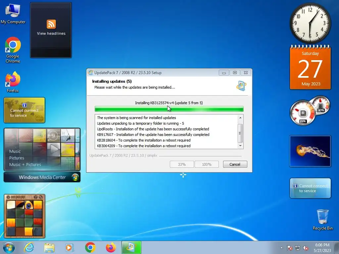339x254 pixels.
Task: Click the green installation progress bar
Action: (169, 109)
